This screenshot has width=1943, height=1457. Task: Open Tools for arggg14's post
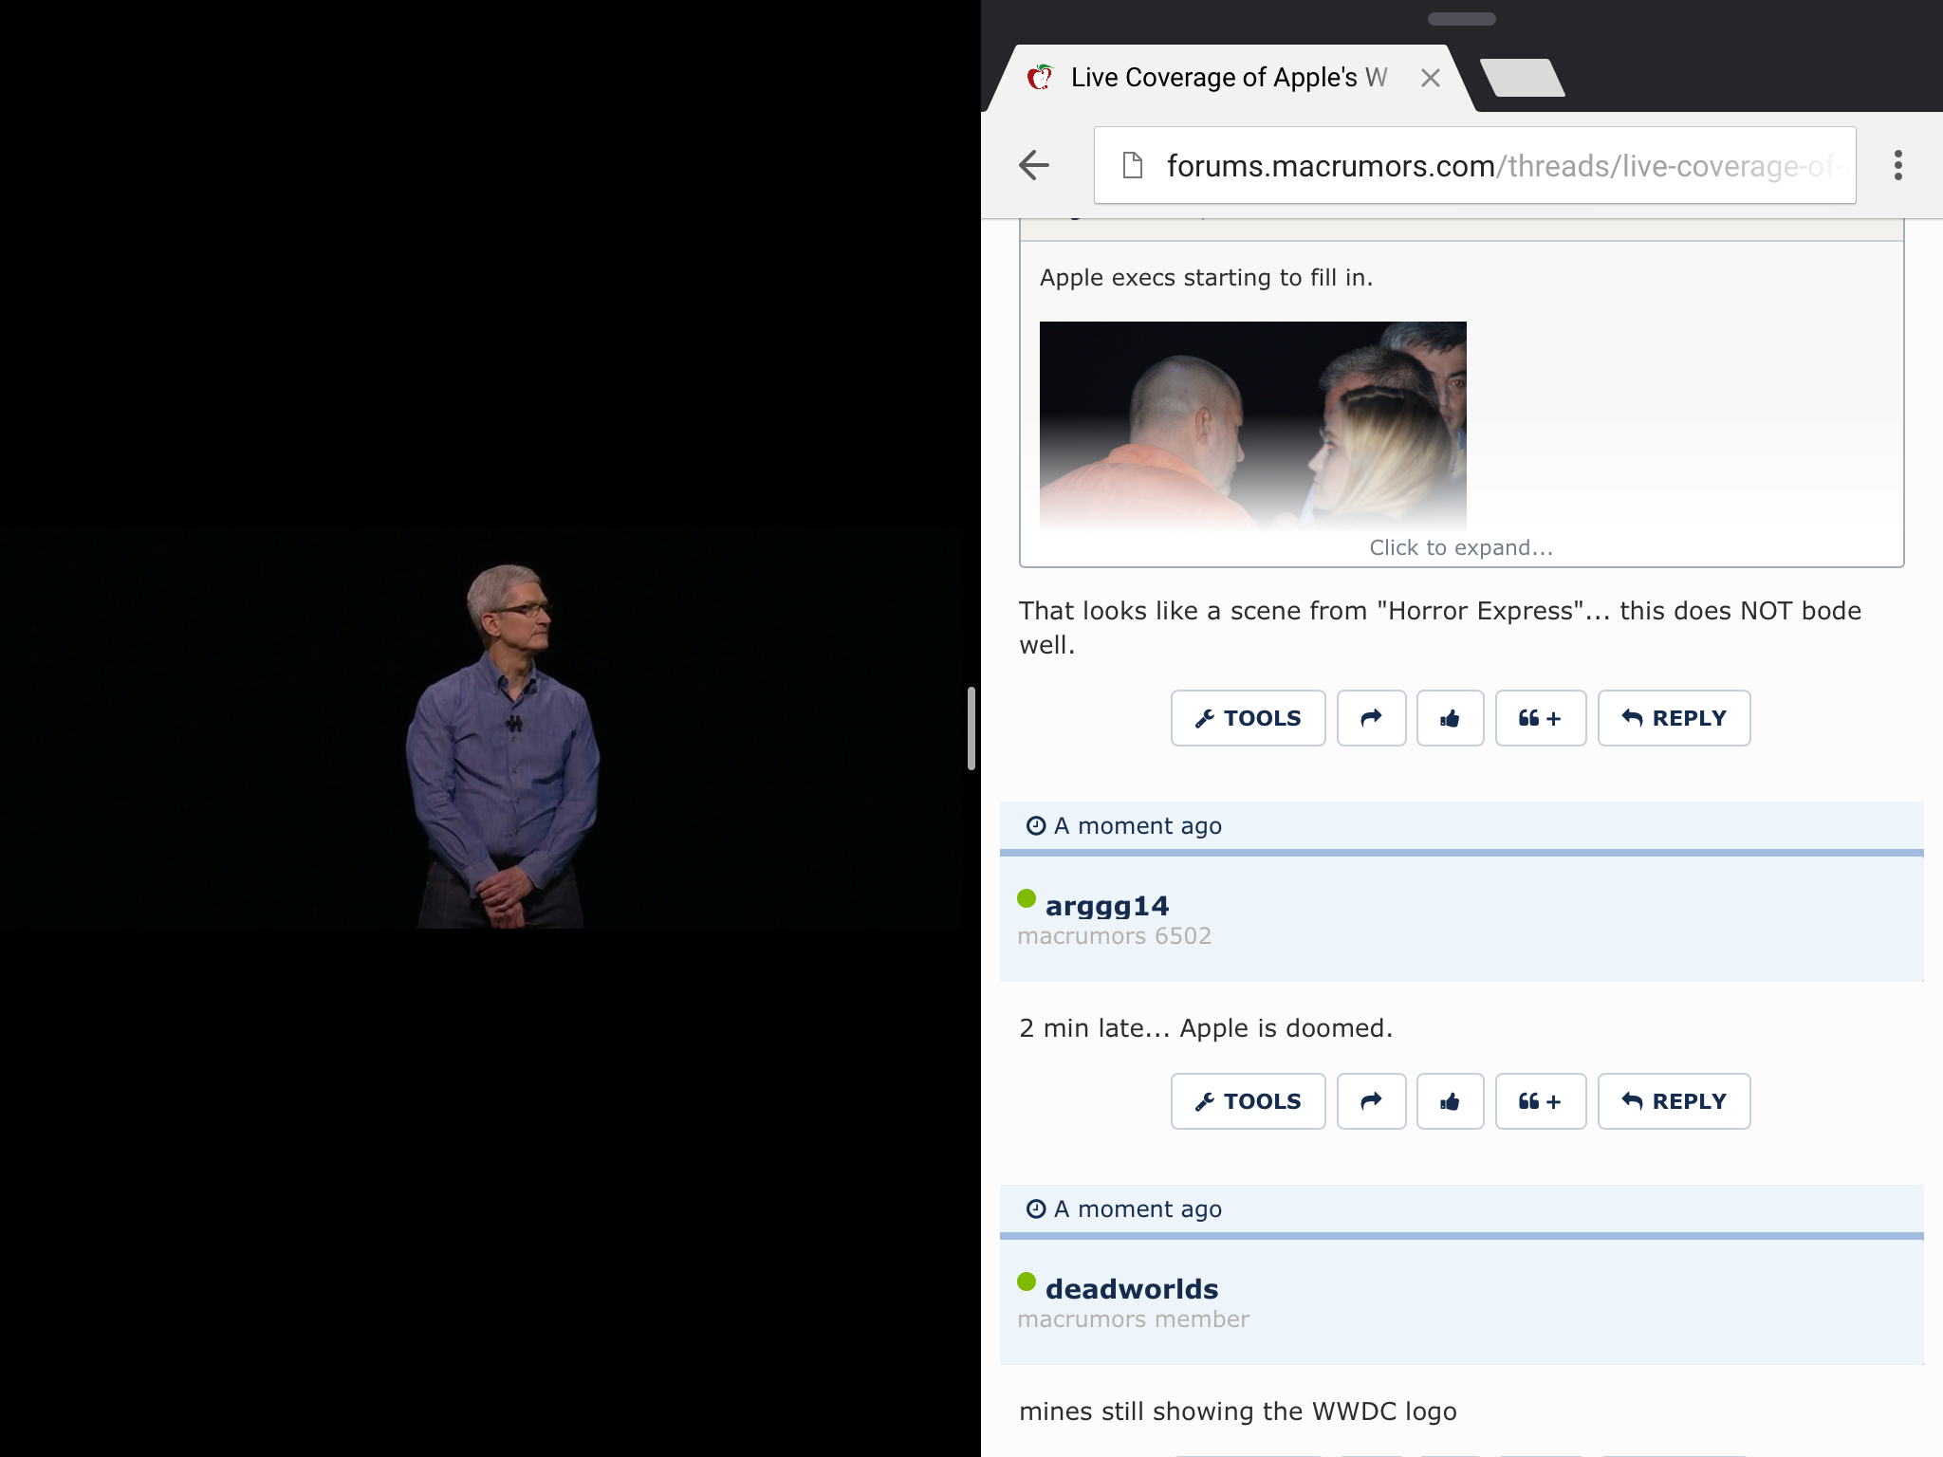point(1248,1101)
